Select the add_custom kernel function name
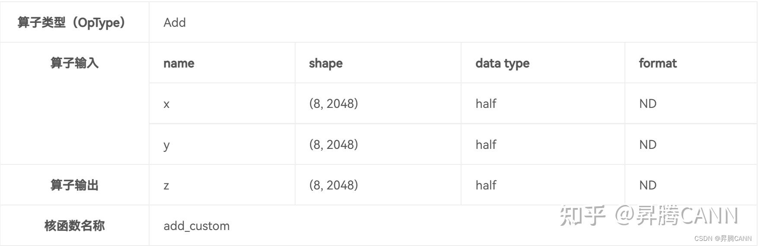This screenshot has height=246, width=758. coord(196,226)
